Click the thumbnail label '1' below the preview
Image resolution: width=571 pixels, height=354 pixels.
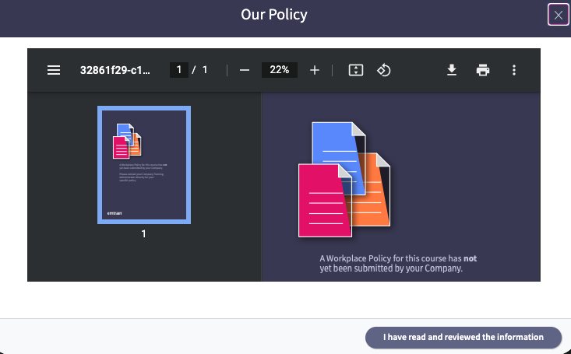(x=144, y=233)
